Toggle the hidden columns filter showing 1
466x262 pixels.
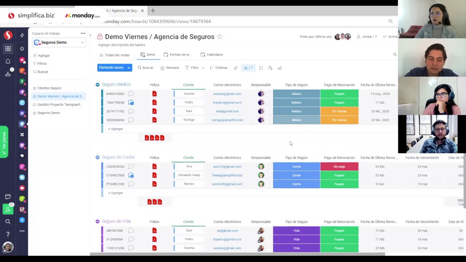[x=248, y=68]
